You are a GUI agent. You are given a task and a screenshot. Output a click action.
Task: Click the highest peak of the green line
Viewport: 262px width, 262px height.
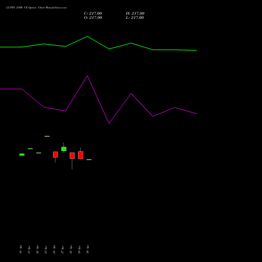point(88,37)
